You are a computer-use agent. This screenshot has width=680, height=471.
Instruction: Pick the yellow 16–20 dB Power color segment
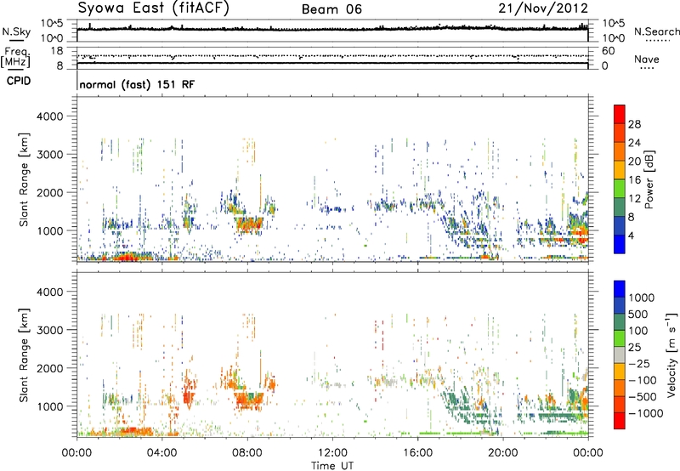coord(620,170)
